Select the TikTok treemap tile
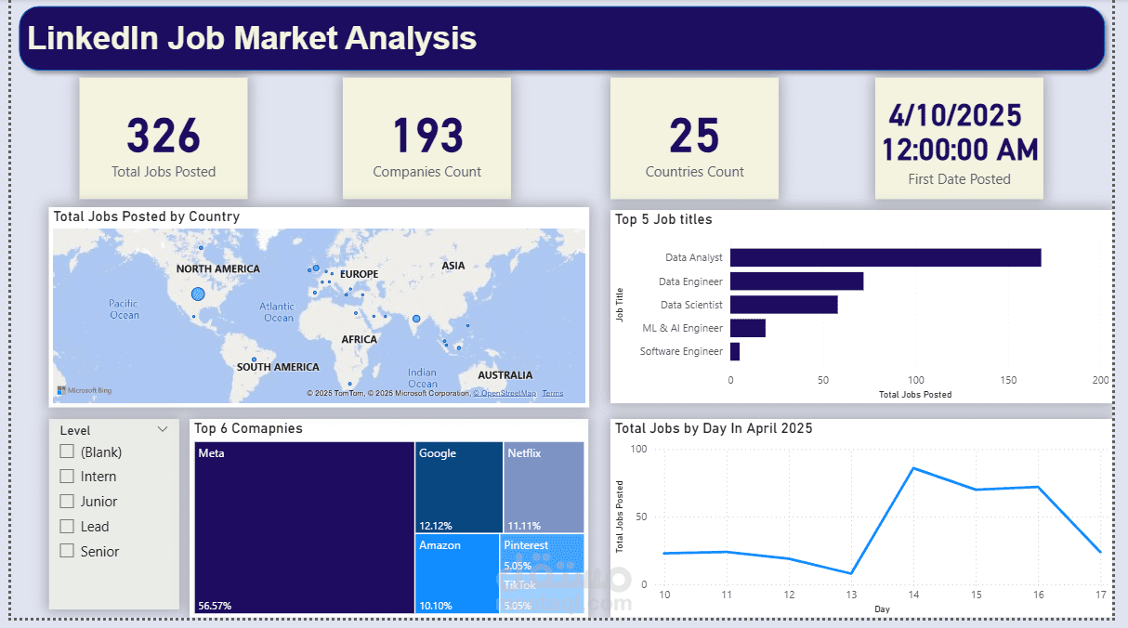1128x628 pixels. coord(543,594)
